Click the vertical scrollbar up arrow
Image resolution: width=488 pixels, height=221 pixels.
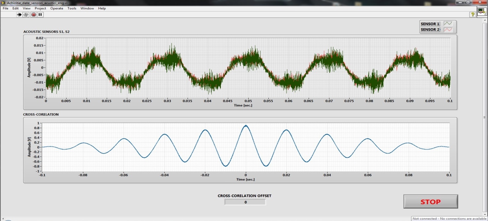point(485,19)
